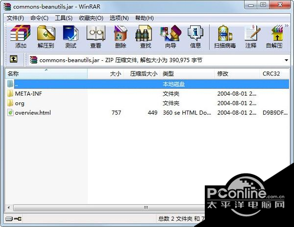Image resolution: width=294 pixels, height=227 pixels.
Task: Open the 命令(C) menu
Action: coord(39,18)
